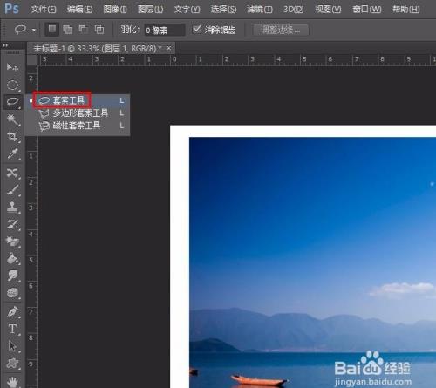Toggle the 消除锯齿 anti-alias checkbox
The height and width of the screenshot is (388, 436).
(197, 29)
